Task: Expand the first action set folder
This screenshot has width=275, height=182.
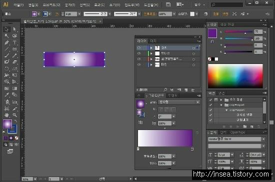Action: pyautogui.click(x=221, y=100)
